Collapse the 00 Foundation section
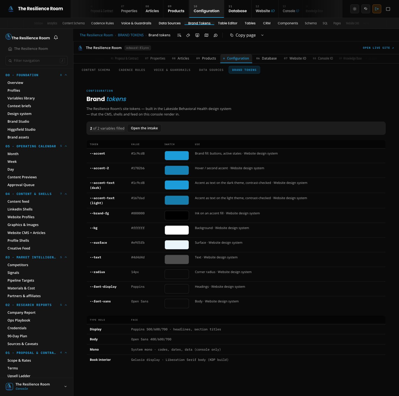Viewport: 399px width, 396px height. (66, 75)
